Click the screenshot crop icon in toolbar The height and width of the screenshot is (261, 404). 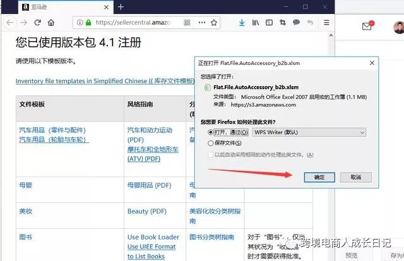[x=283, y=23]
